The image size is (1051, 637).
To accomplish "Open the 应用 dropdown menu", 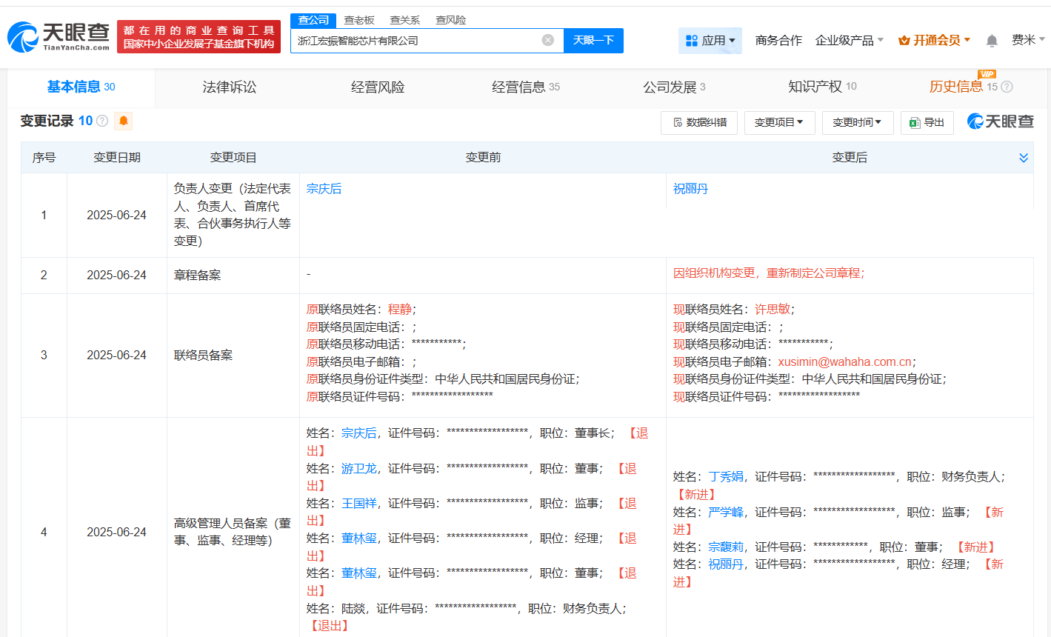I will click(710, 40).
